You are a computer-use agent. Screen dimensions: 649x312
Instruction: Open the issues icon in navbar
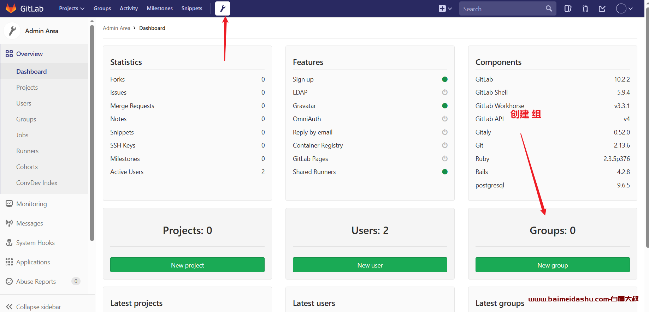point(568,8)
